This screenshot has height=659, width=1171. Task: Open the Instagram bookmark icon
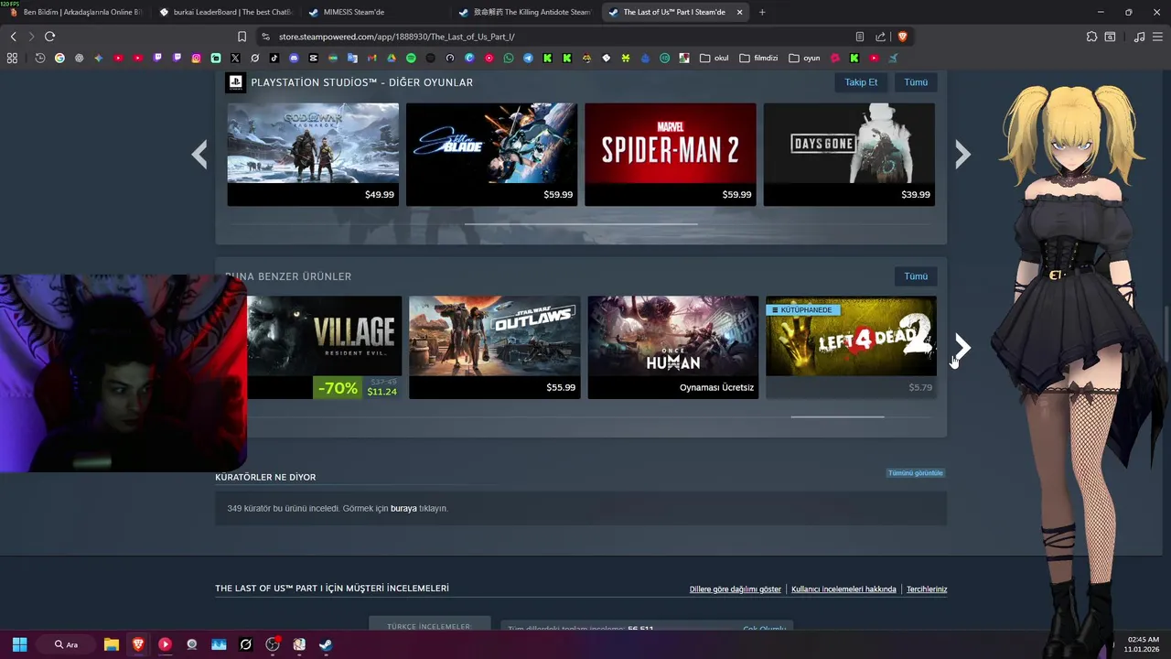tap(196, 58)
